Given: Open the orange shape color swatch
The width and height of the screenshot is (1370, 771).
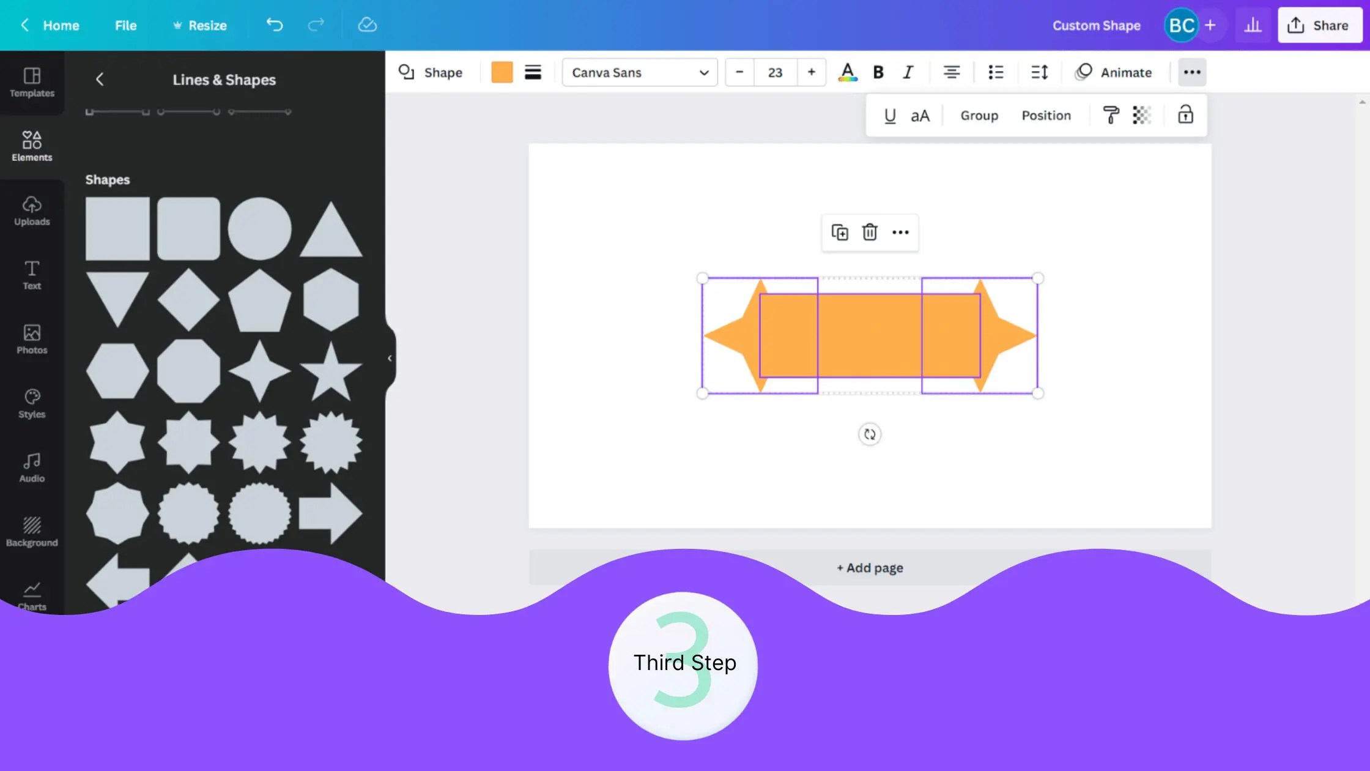Looking at the screenshot, I should point(502,72).
